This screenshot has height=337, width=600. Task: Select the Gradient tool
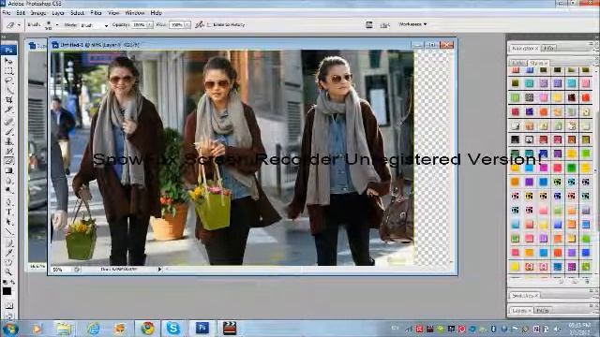(8, 170)
